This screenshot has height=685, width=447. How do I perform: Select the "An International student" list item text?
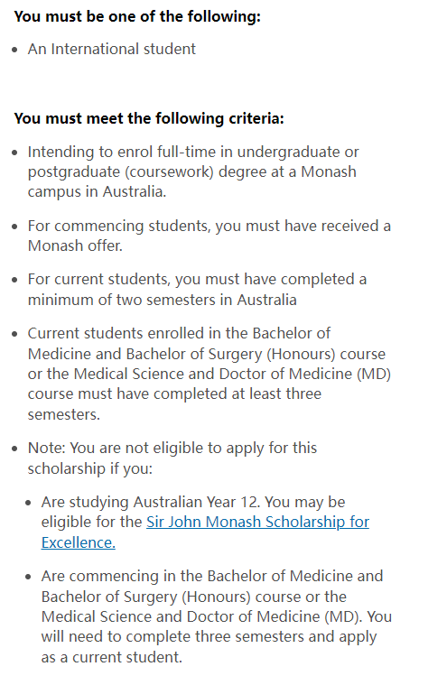coord(111,49)
